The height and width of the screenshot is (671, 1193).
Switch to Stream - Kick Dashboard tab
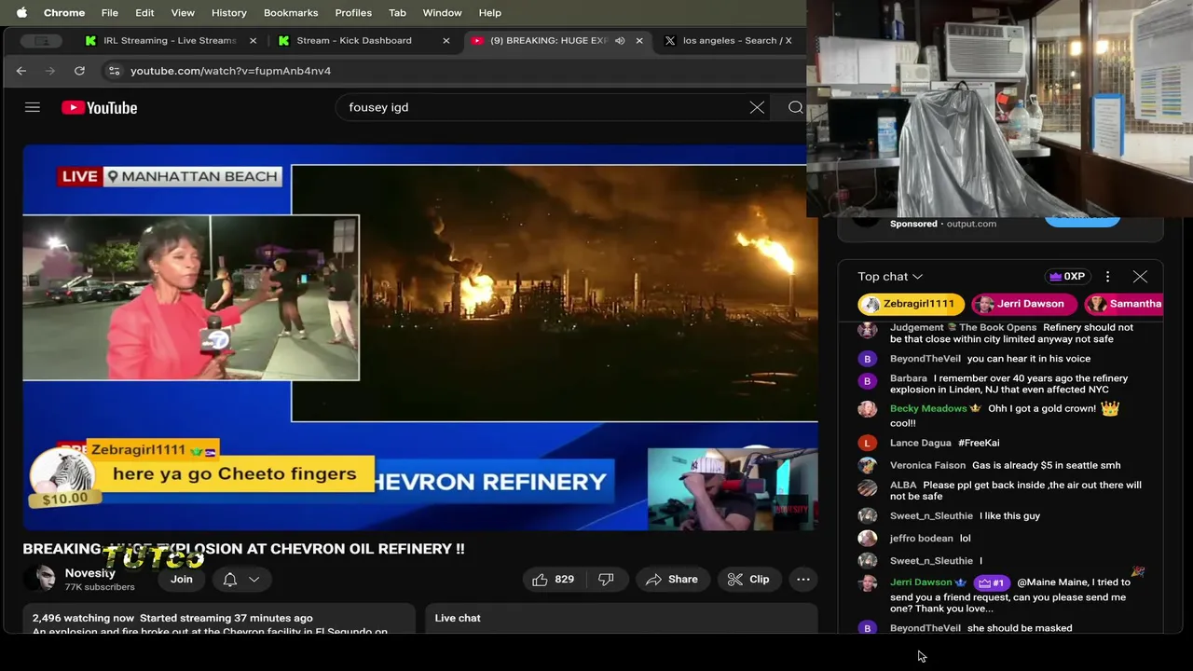pos(354,41)
